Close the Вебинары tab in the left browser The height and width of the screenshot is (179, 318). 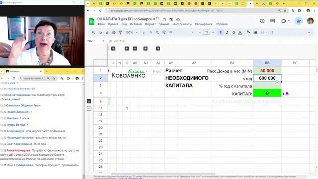41,71
